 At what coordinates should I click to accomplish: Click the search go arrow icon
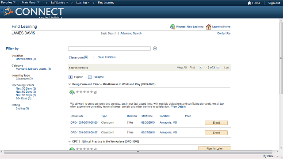coord(155,49)
